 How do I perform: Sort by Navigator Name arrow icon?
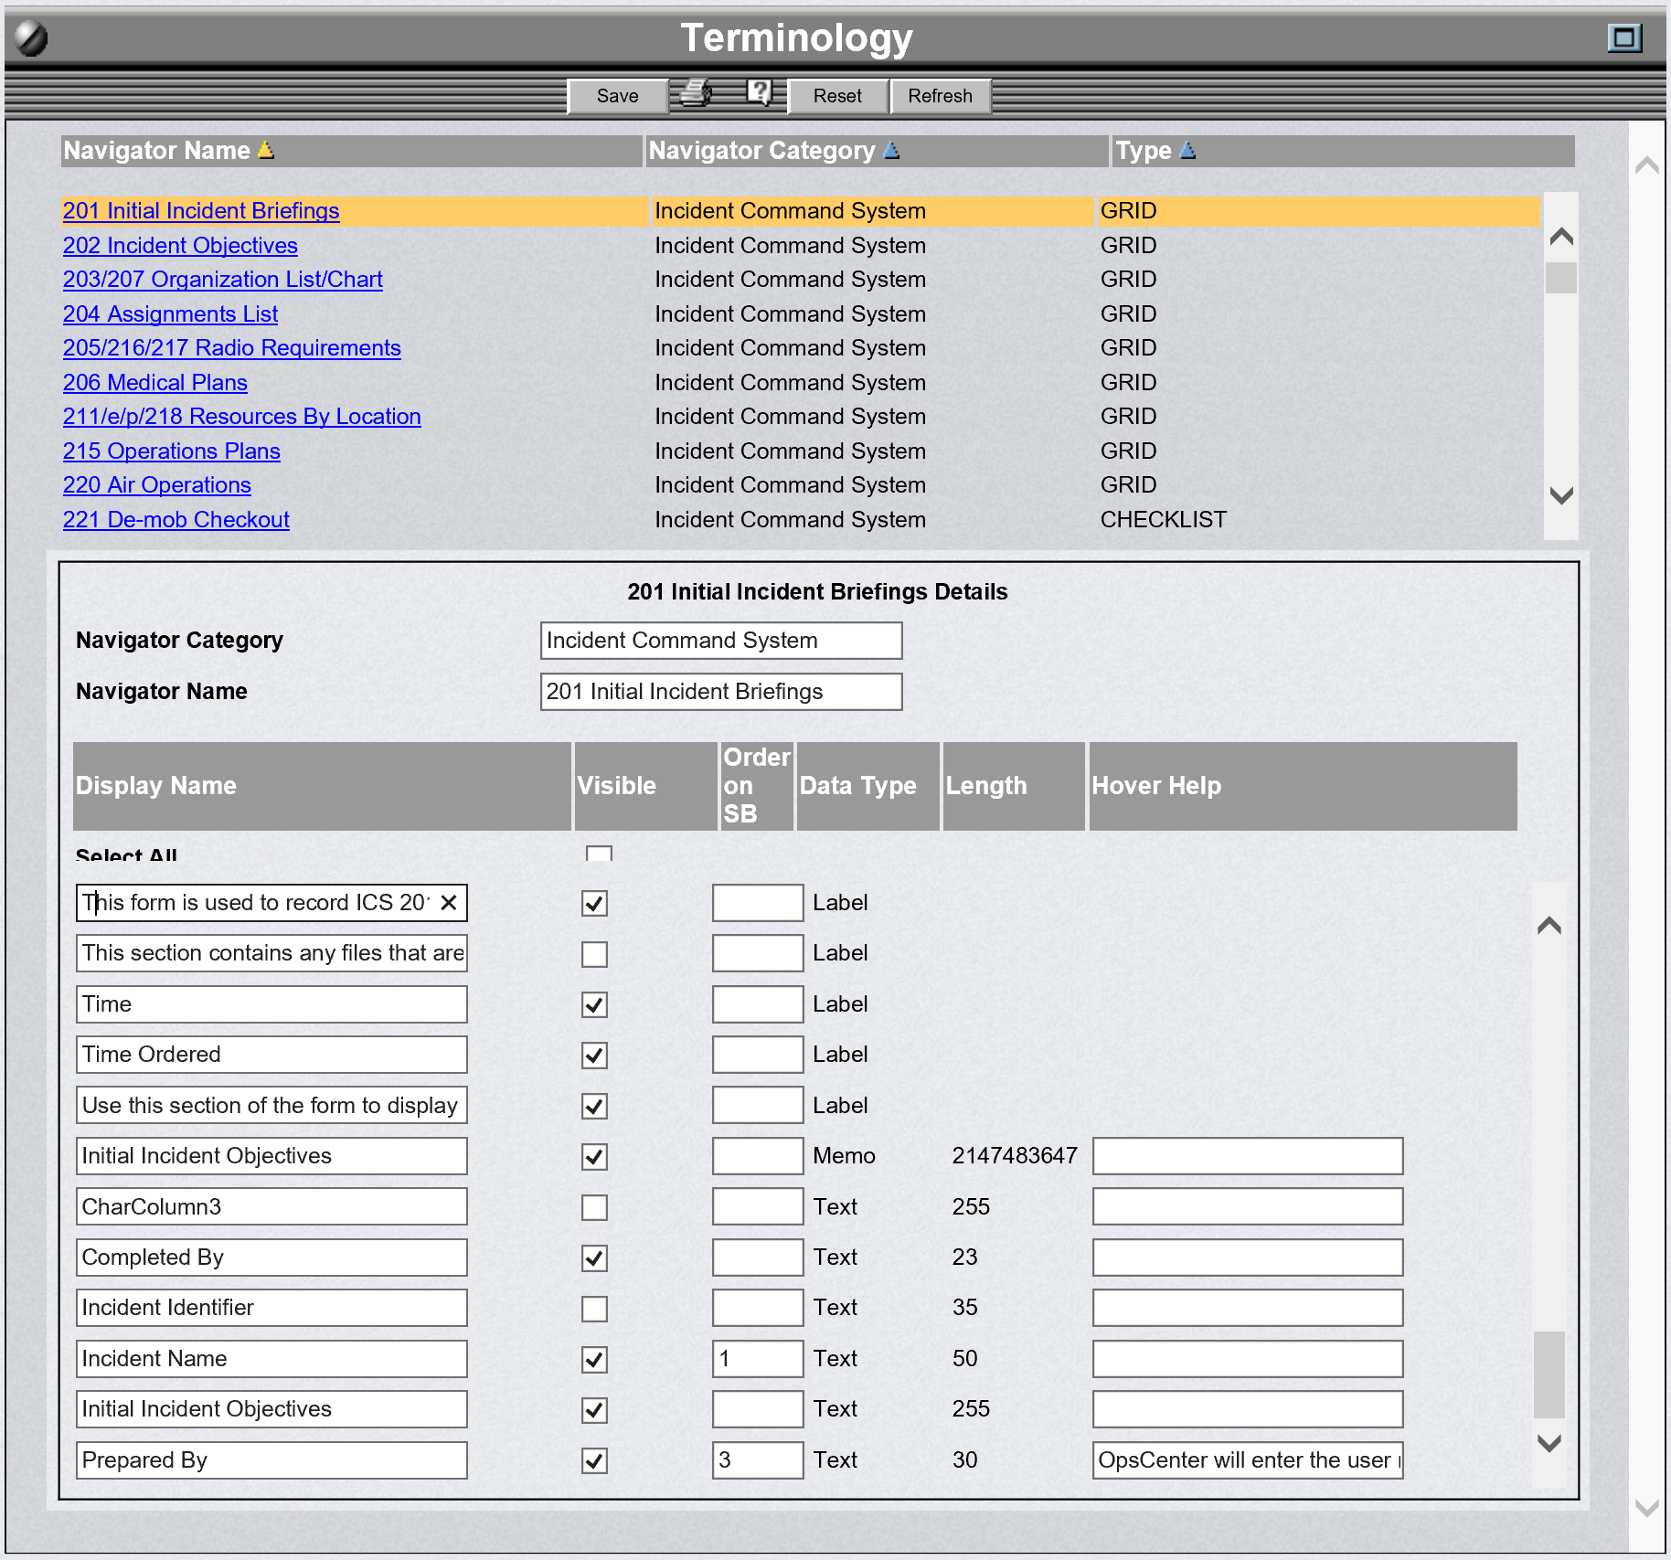[266, 150]
